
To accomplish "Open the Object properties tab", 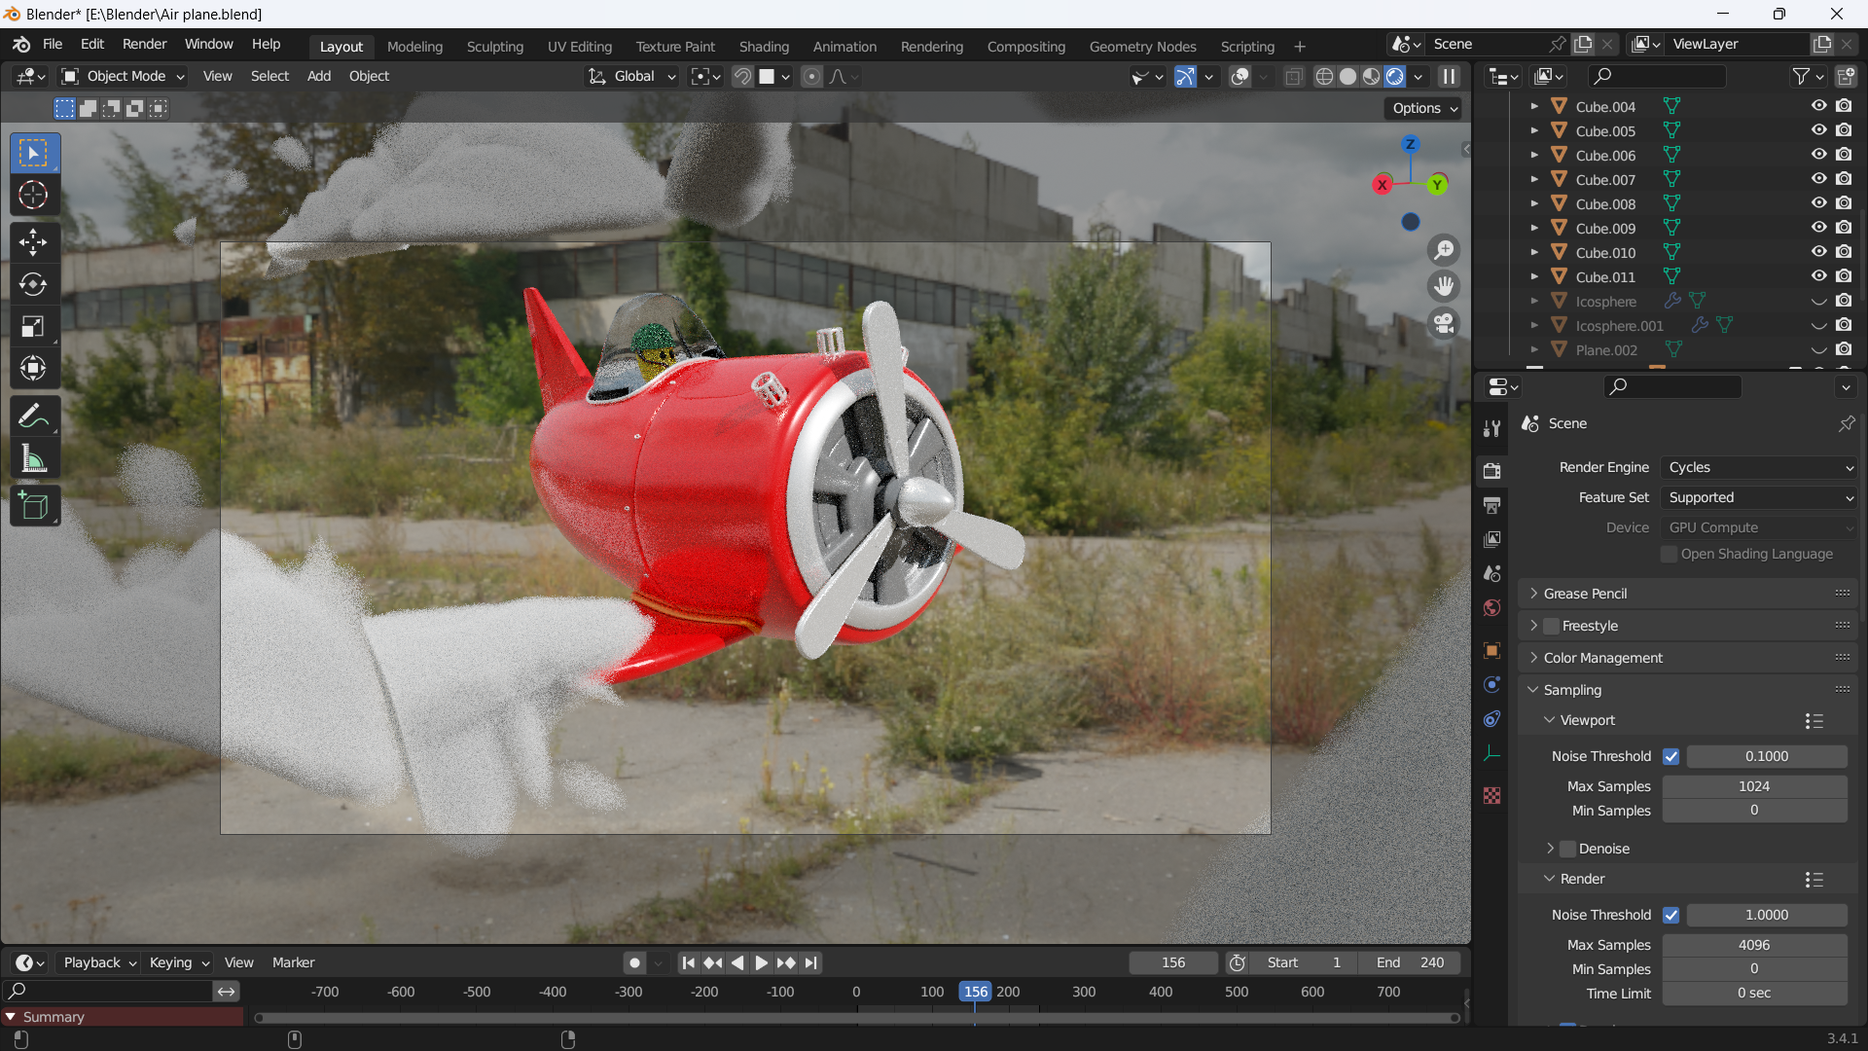I will (1491, 650).
